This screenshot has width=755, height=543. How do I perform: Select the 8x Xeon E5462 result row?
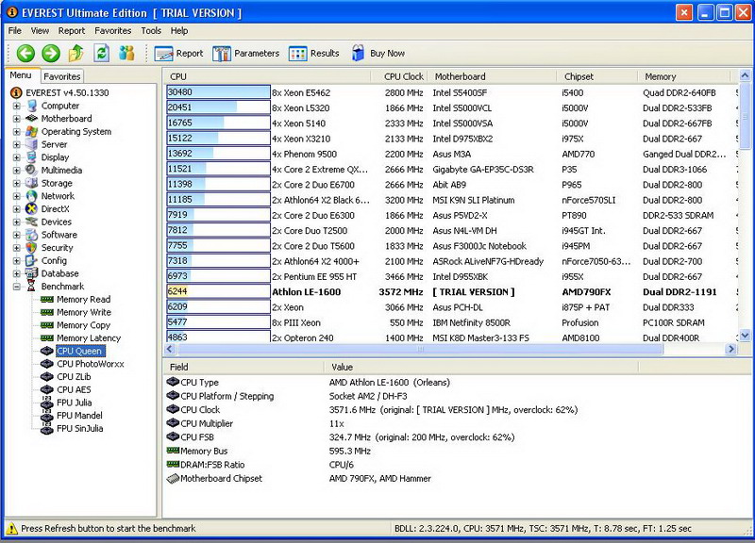(450, 92)
